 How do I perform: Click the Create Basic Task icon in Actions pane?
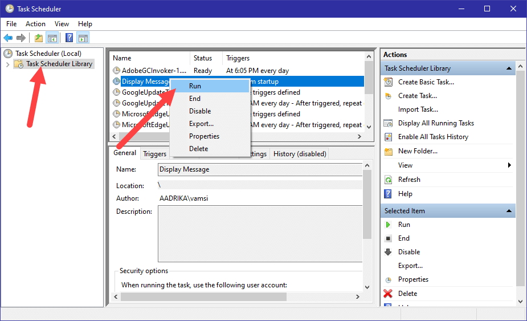pyautogui.click(x=388, y=82)
